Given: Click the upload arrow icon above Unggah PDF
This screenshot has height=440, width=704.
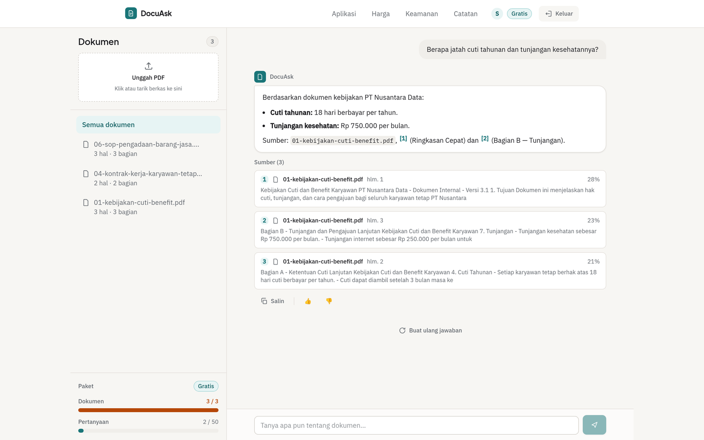Looking at the screenshot, I should [149, 66].
